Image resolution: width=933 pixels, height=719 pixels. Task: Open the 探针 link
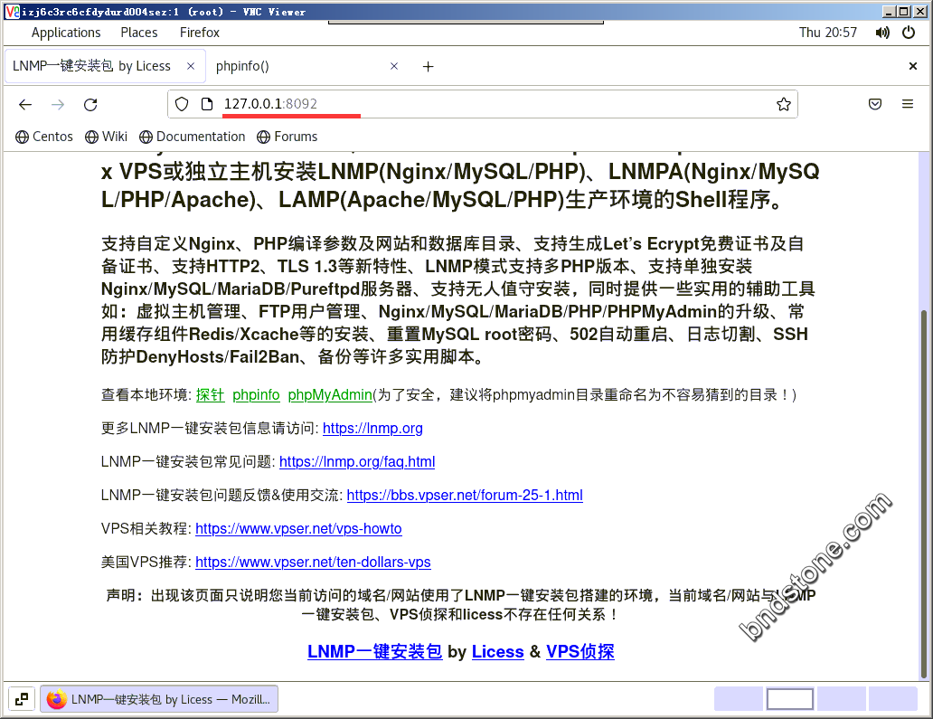coord(210,394)
